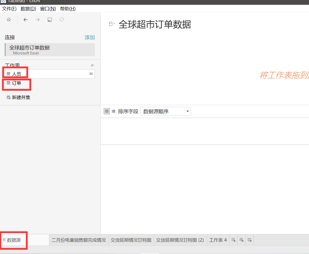Click the back arrow in toolbar
The image size is (309, 254).
[26, 20]
